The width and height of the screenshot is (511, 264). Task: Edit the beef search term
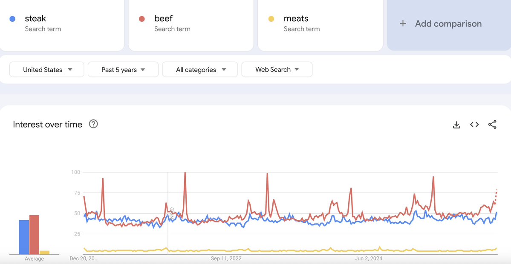coord(164,19)
